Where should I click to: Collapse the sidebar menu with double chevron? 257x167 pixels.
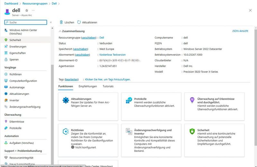point(51,22)
